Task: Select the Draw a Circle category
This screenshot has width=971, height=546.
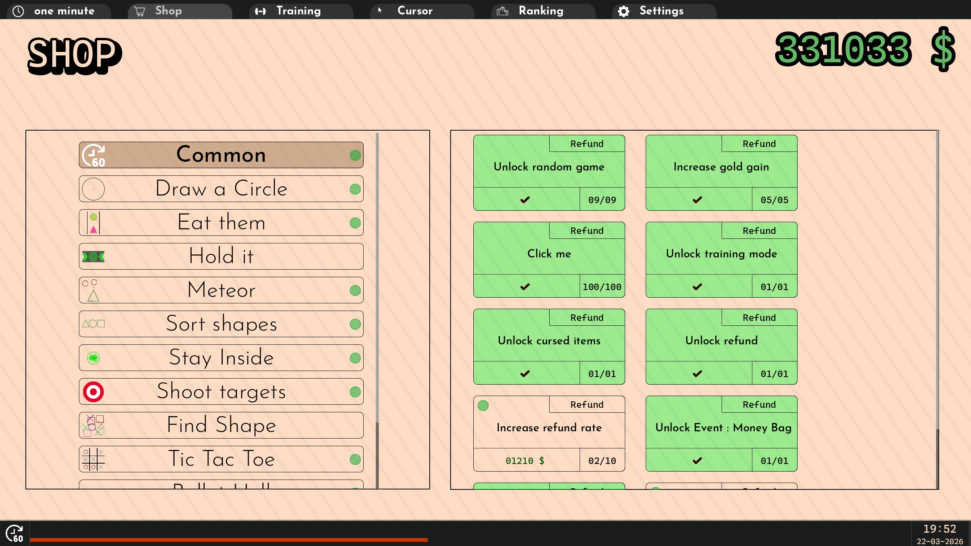Action: 221,189
